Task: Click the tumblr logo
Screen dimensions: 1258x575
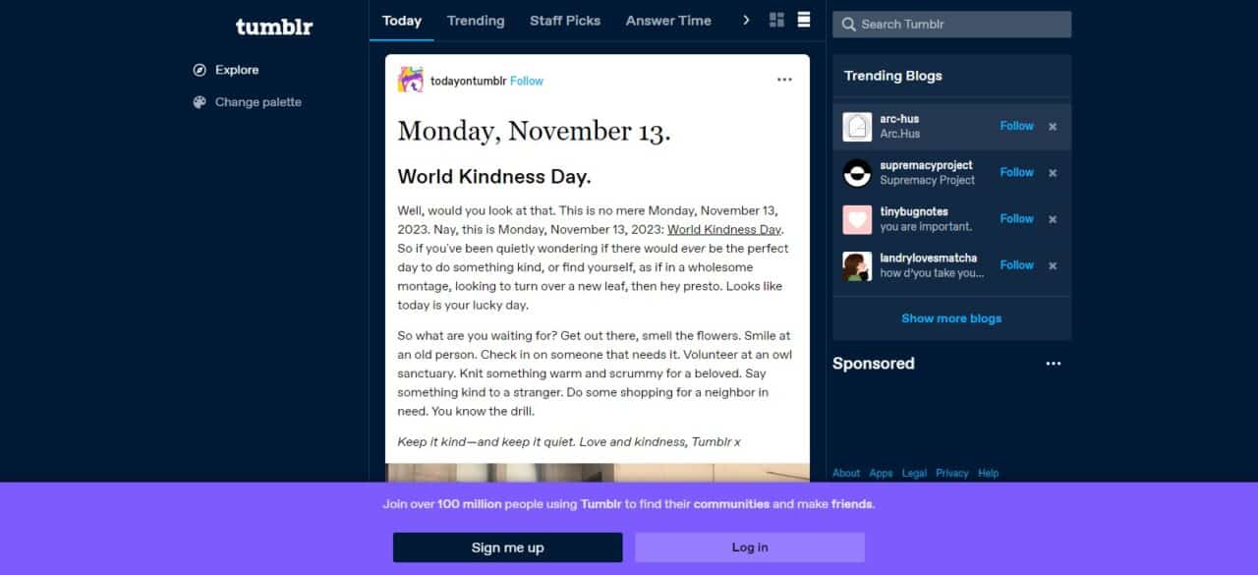Action: click(274, 27)
